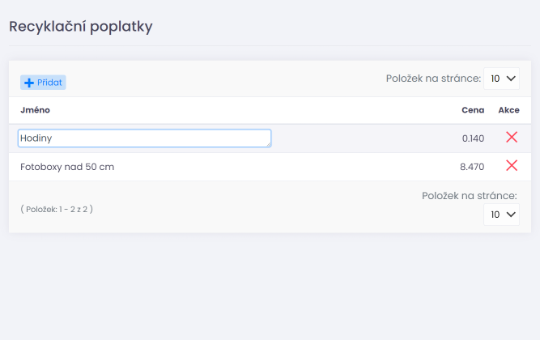Click the bottom Položek na stránce label
Screen dimensions: 540x340
470,195
